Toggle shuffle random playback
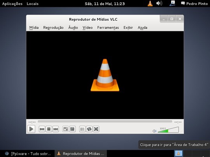This screenshot has height=157, width=210. tap(96, 129)
